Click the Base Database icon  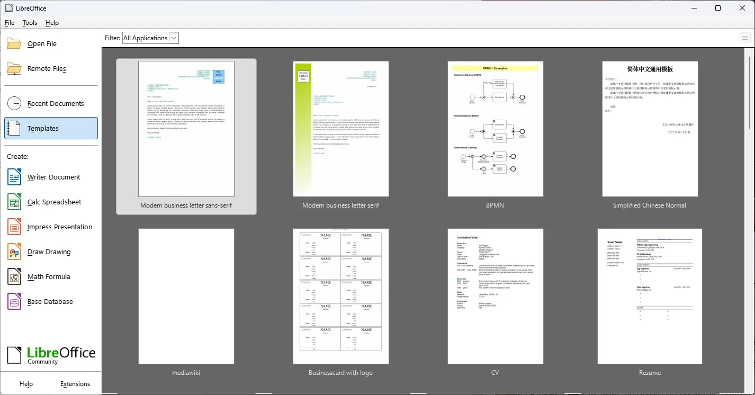tap(14, 301)
